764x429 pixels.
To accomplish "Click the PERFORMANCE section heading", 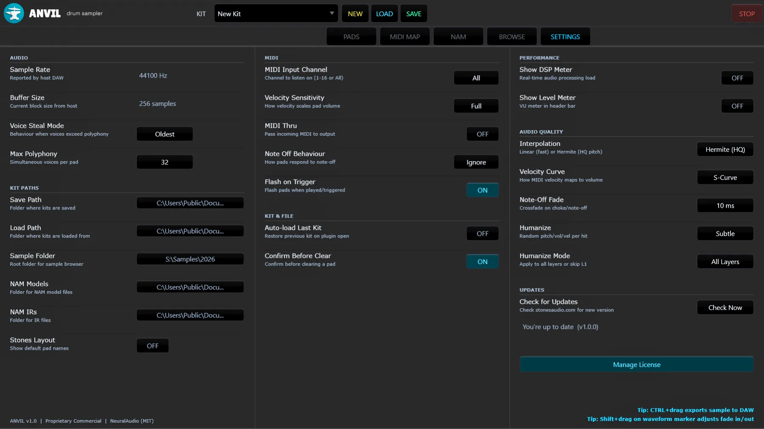I will (539, 58).
